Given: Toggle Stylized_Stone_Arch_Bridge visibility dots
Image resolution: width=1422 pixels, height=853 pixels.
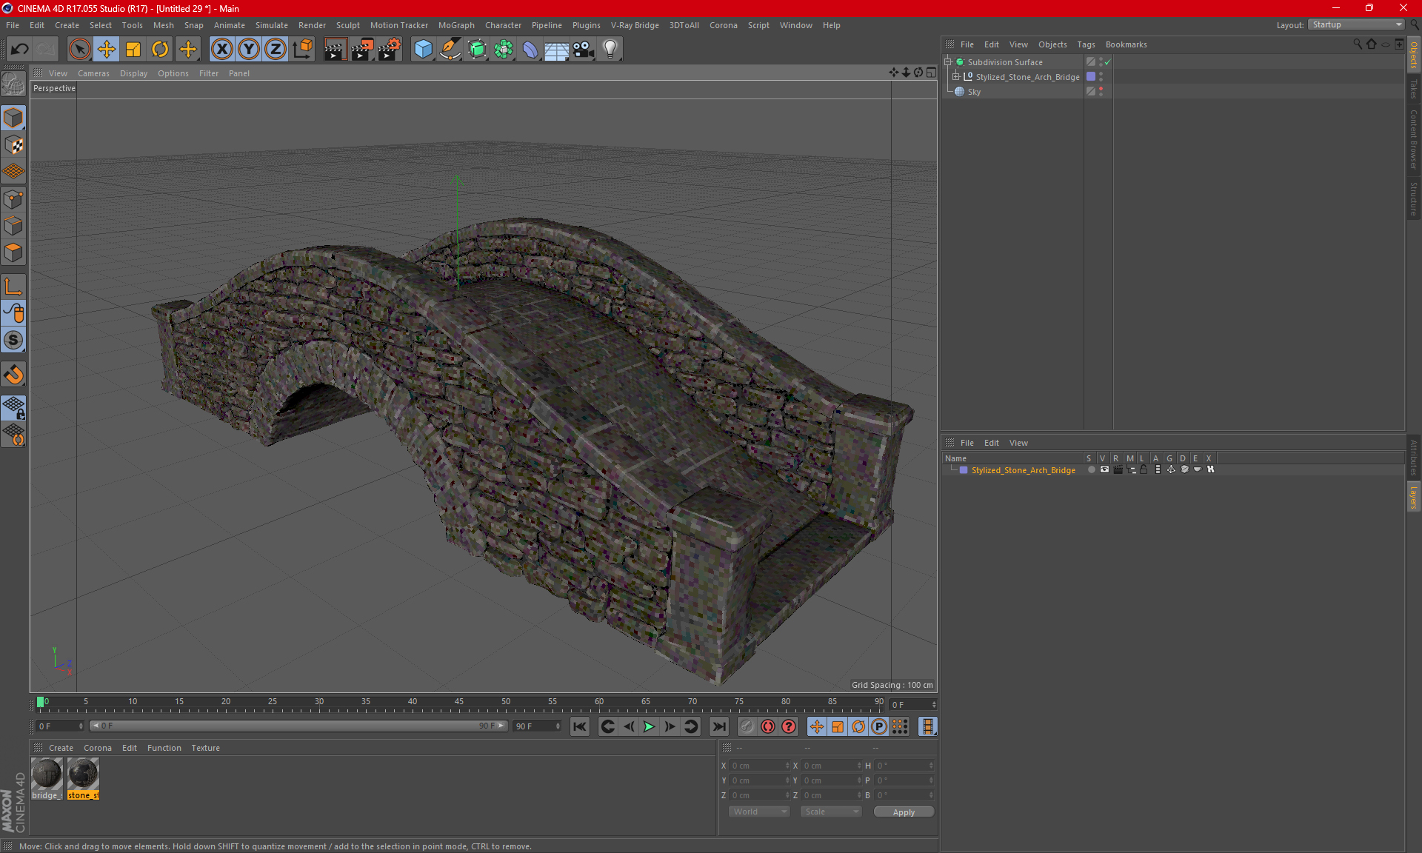Looking at the screenshot, I should tap(1101, 77).
